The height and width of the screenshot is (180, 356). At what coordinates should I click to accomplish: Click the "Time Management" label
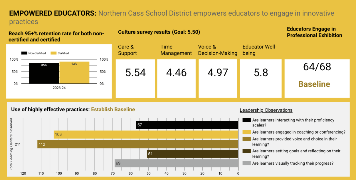point(176,50)
